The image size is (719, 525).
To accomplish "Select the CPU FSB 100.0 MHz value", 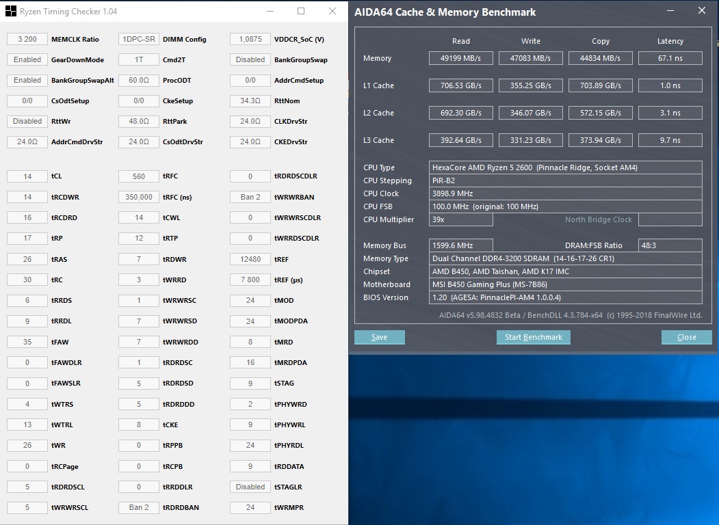I will tap(565, 206).
